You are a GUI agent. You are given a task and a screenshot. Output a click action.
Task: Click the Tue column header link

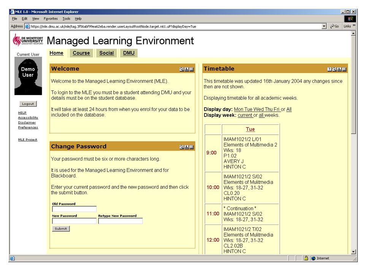[x=250, y=129]
